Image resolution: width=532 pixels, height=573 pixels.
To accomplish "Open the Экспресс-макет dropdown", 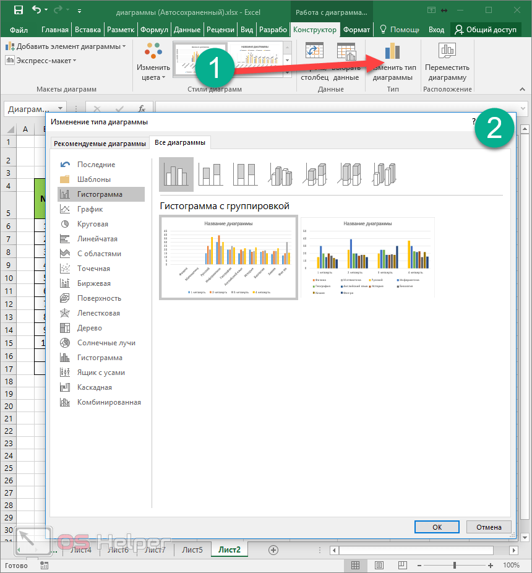I will pos(41,60).
